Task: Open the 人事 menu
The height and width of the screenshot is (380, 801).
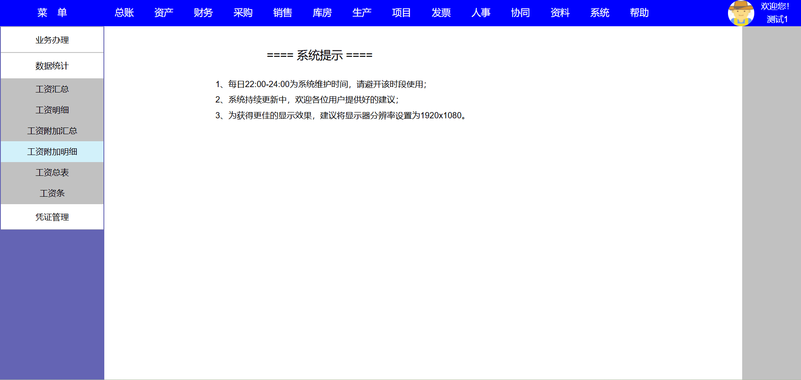Action: tap(481, 13)
